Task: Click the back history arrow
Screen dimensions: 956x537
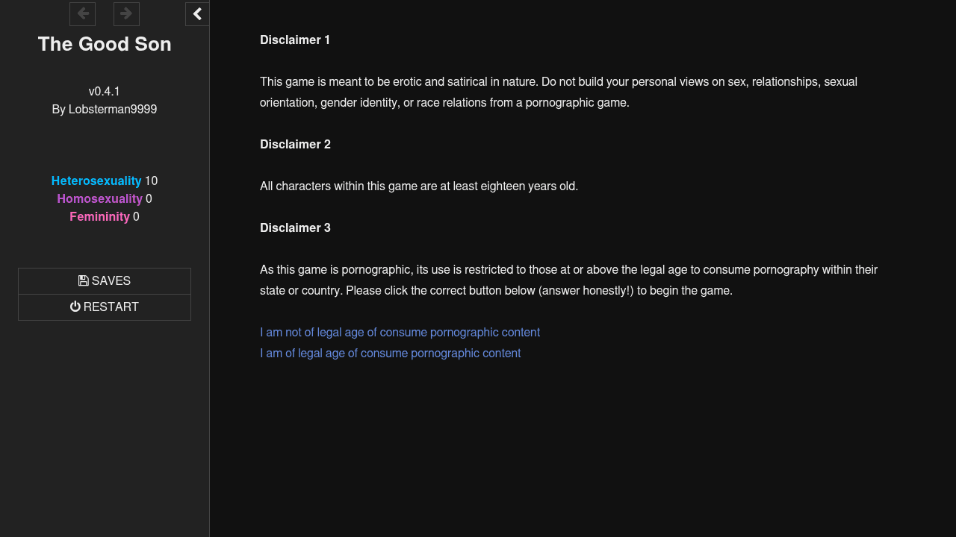Action: (82, 13)
